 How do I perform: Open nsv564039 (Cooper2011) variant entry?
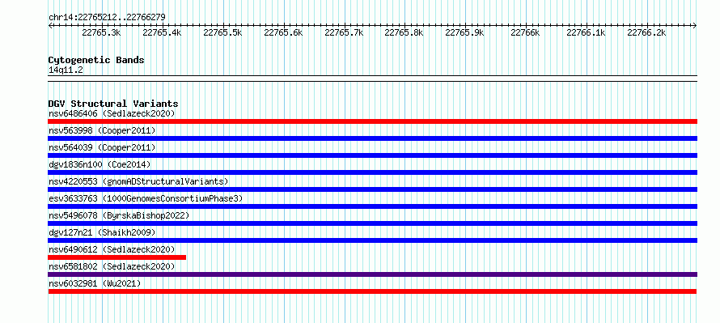[x=102, y=147]
